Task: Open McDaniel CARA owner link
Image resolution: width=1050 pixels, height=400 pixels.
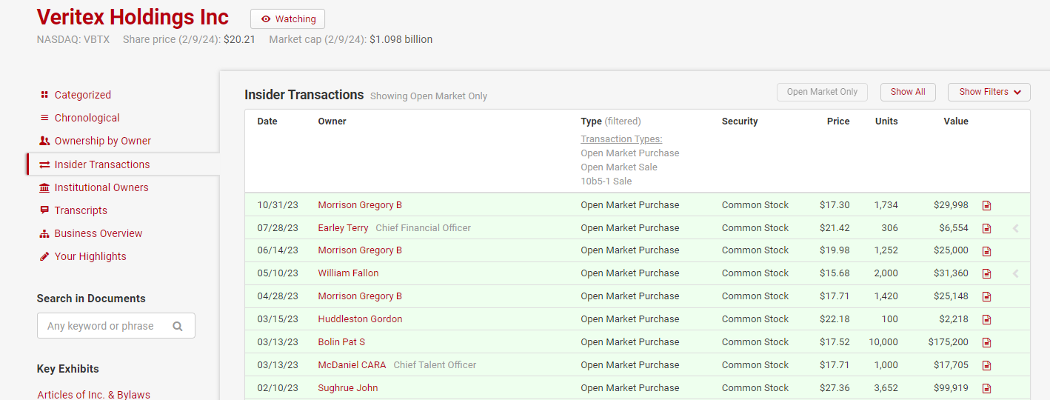Action: tap(352, 365)
